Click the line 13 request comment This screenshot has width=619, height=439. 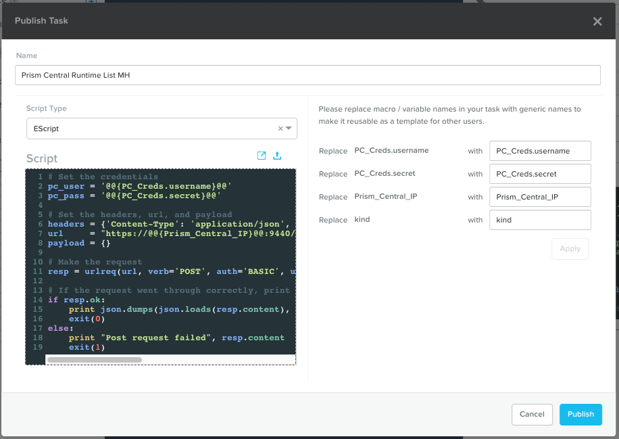169,290
